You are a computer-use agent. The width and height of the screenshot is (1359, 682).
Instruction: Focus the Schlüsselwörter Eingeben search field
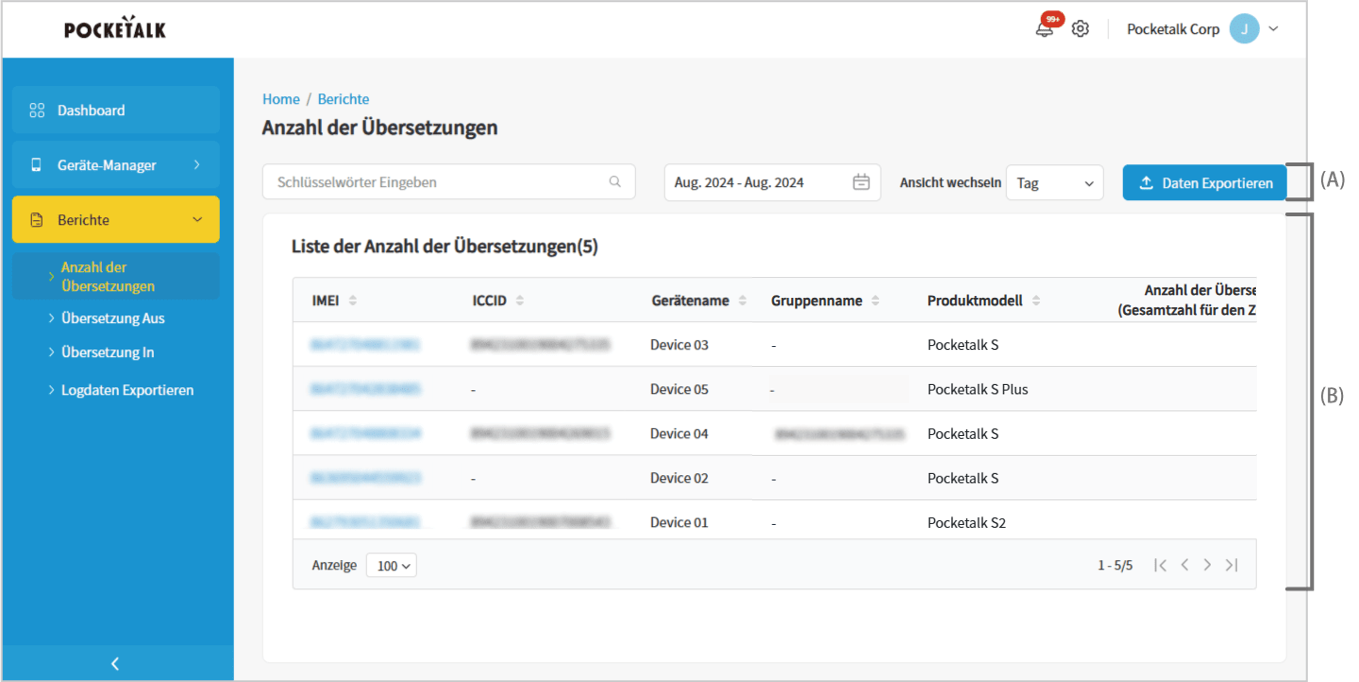click(449, 182)
